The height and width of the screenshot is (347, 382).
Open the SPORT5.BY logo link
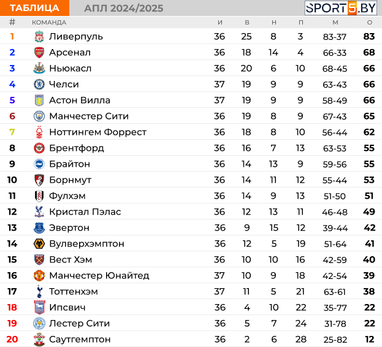click(x=341, y=8)
